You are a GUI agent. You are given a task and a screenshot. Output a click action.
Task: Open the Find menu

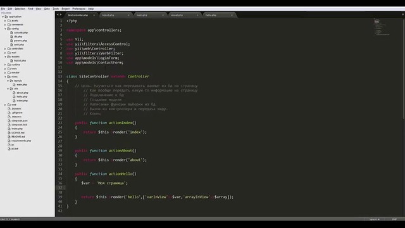[30, 9]
